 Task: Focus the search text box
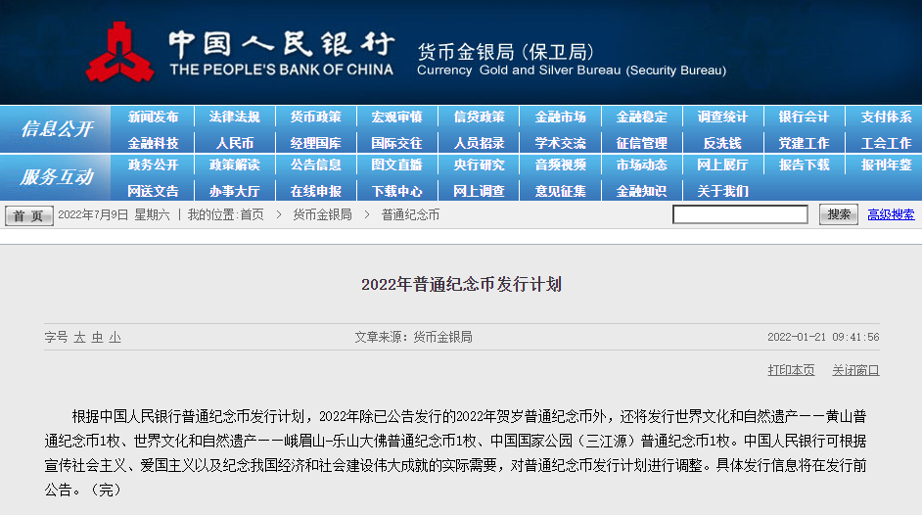point(740,214)
